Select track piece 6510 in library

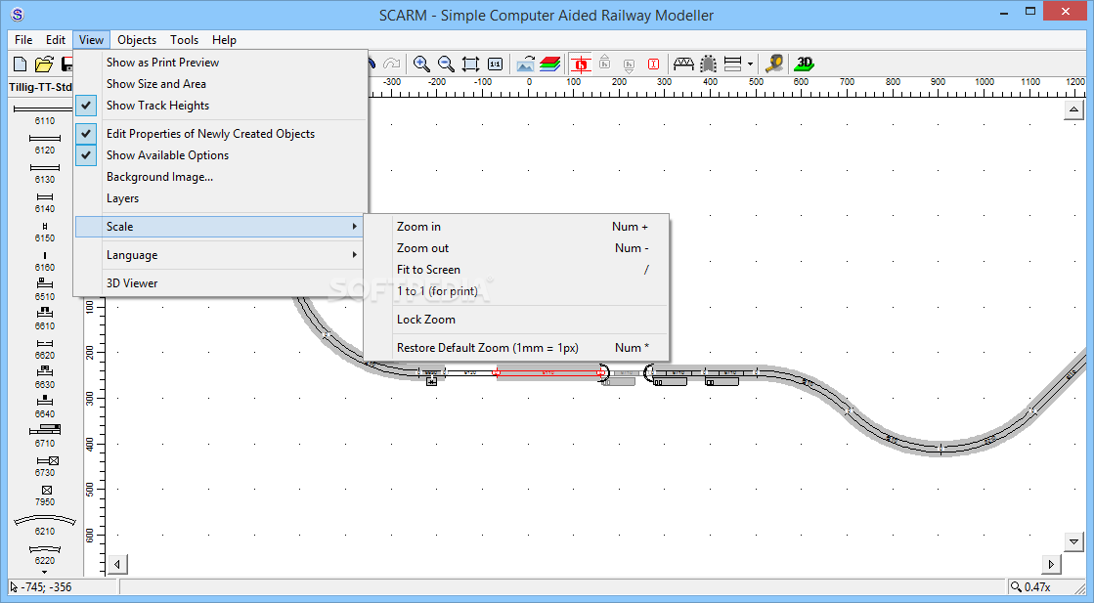click(x=45, y=288)
